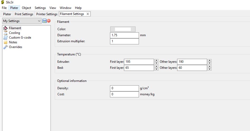This screenshot has width=250, height=131.
Task: Decrease extruder other layers temperature
Action: (209, 63)
